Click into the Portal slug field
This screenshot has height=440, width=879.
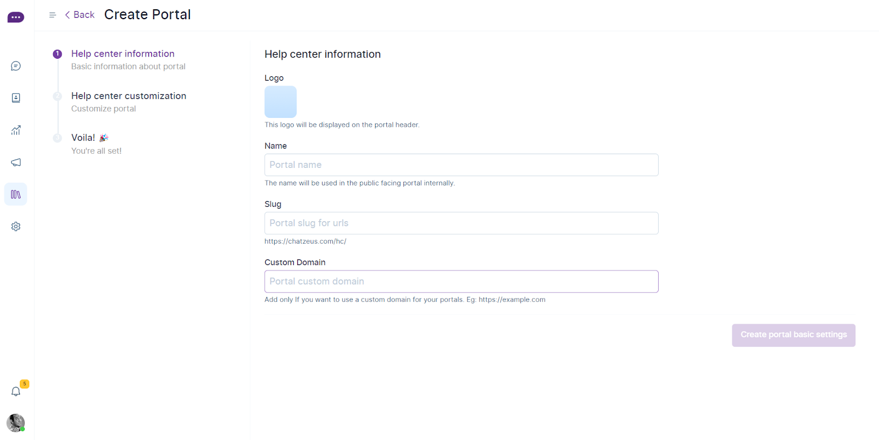point(461,223)
